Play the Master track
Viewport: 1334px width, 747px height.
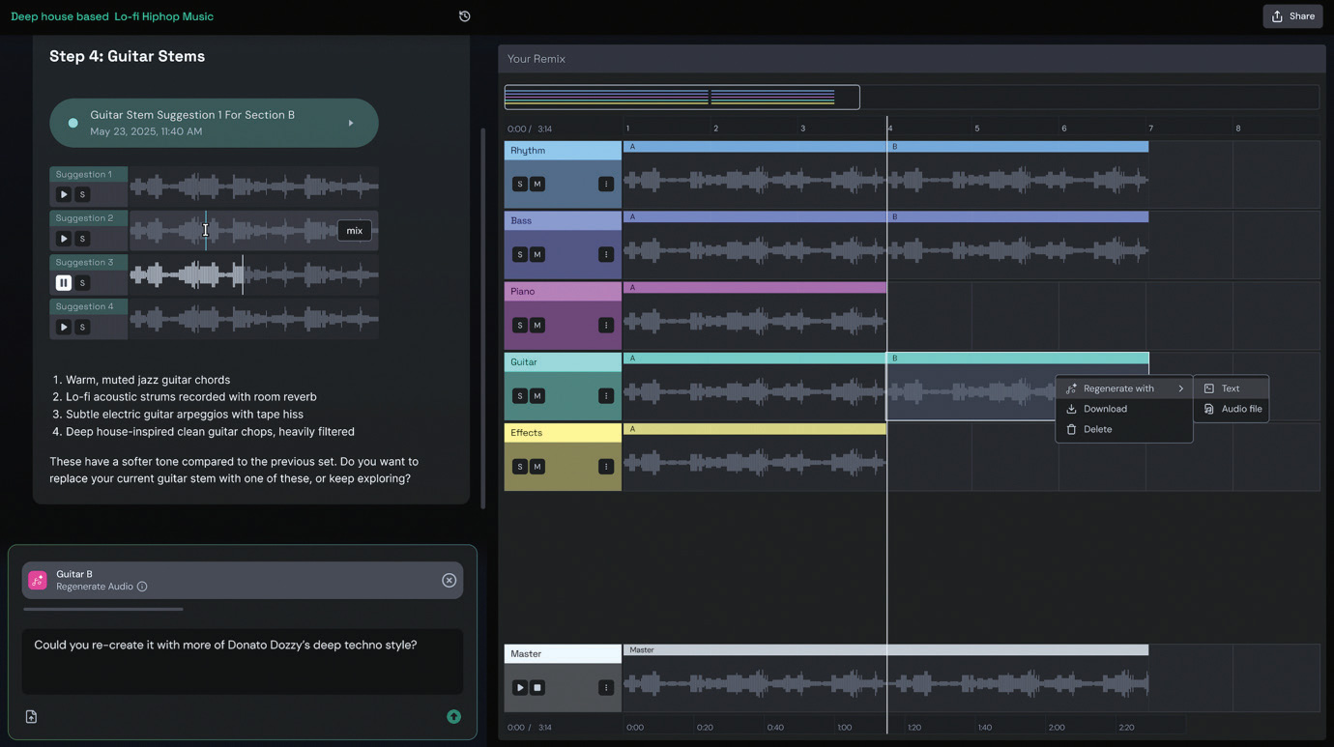pos(520,688)
